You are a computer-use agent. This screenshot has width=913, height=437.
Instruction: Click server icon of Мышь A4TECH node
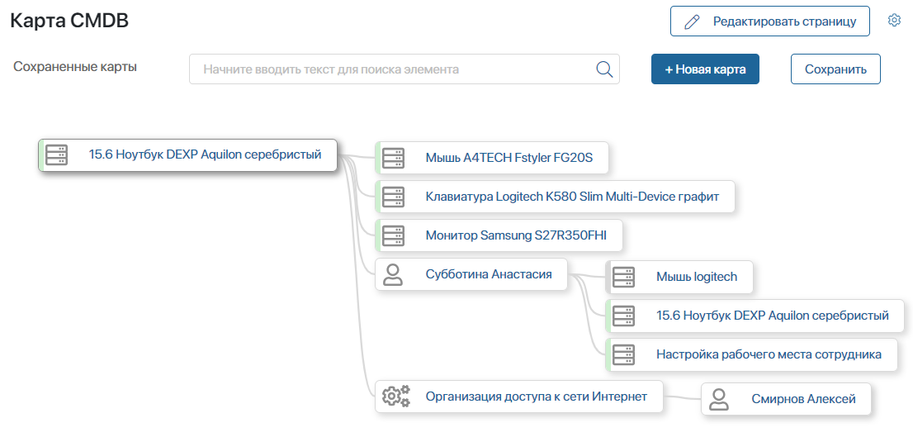[393, 157]
